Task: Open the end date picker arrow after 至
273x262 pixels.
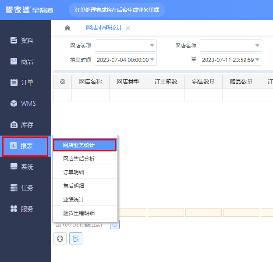Action: (257, 60)
